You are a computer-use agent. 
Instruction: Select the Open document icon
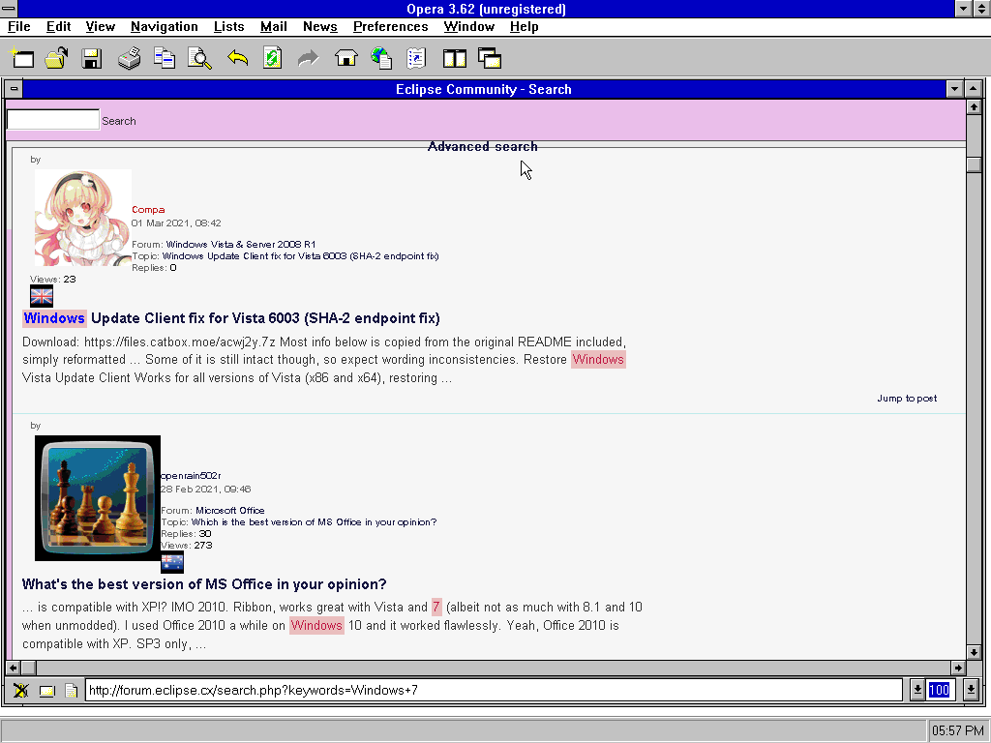(x=55, y=58)
